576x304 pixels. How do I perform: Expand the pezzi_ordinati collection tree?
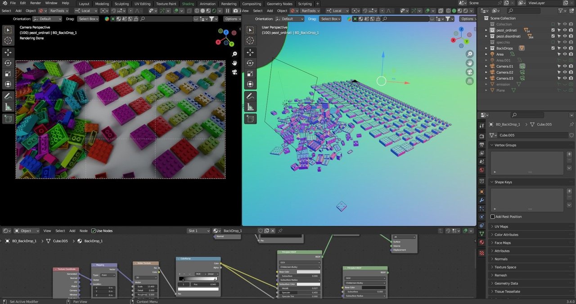(x=486, y=30)
